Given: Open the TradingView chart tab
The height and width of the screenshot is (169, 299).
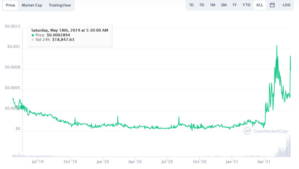Looking at the screenshot, I should click(x=60, y=5).
